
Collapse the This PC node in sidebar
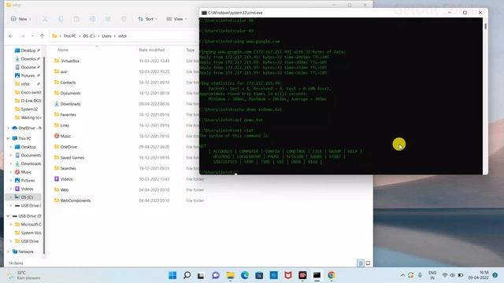[9, 138]
